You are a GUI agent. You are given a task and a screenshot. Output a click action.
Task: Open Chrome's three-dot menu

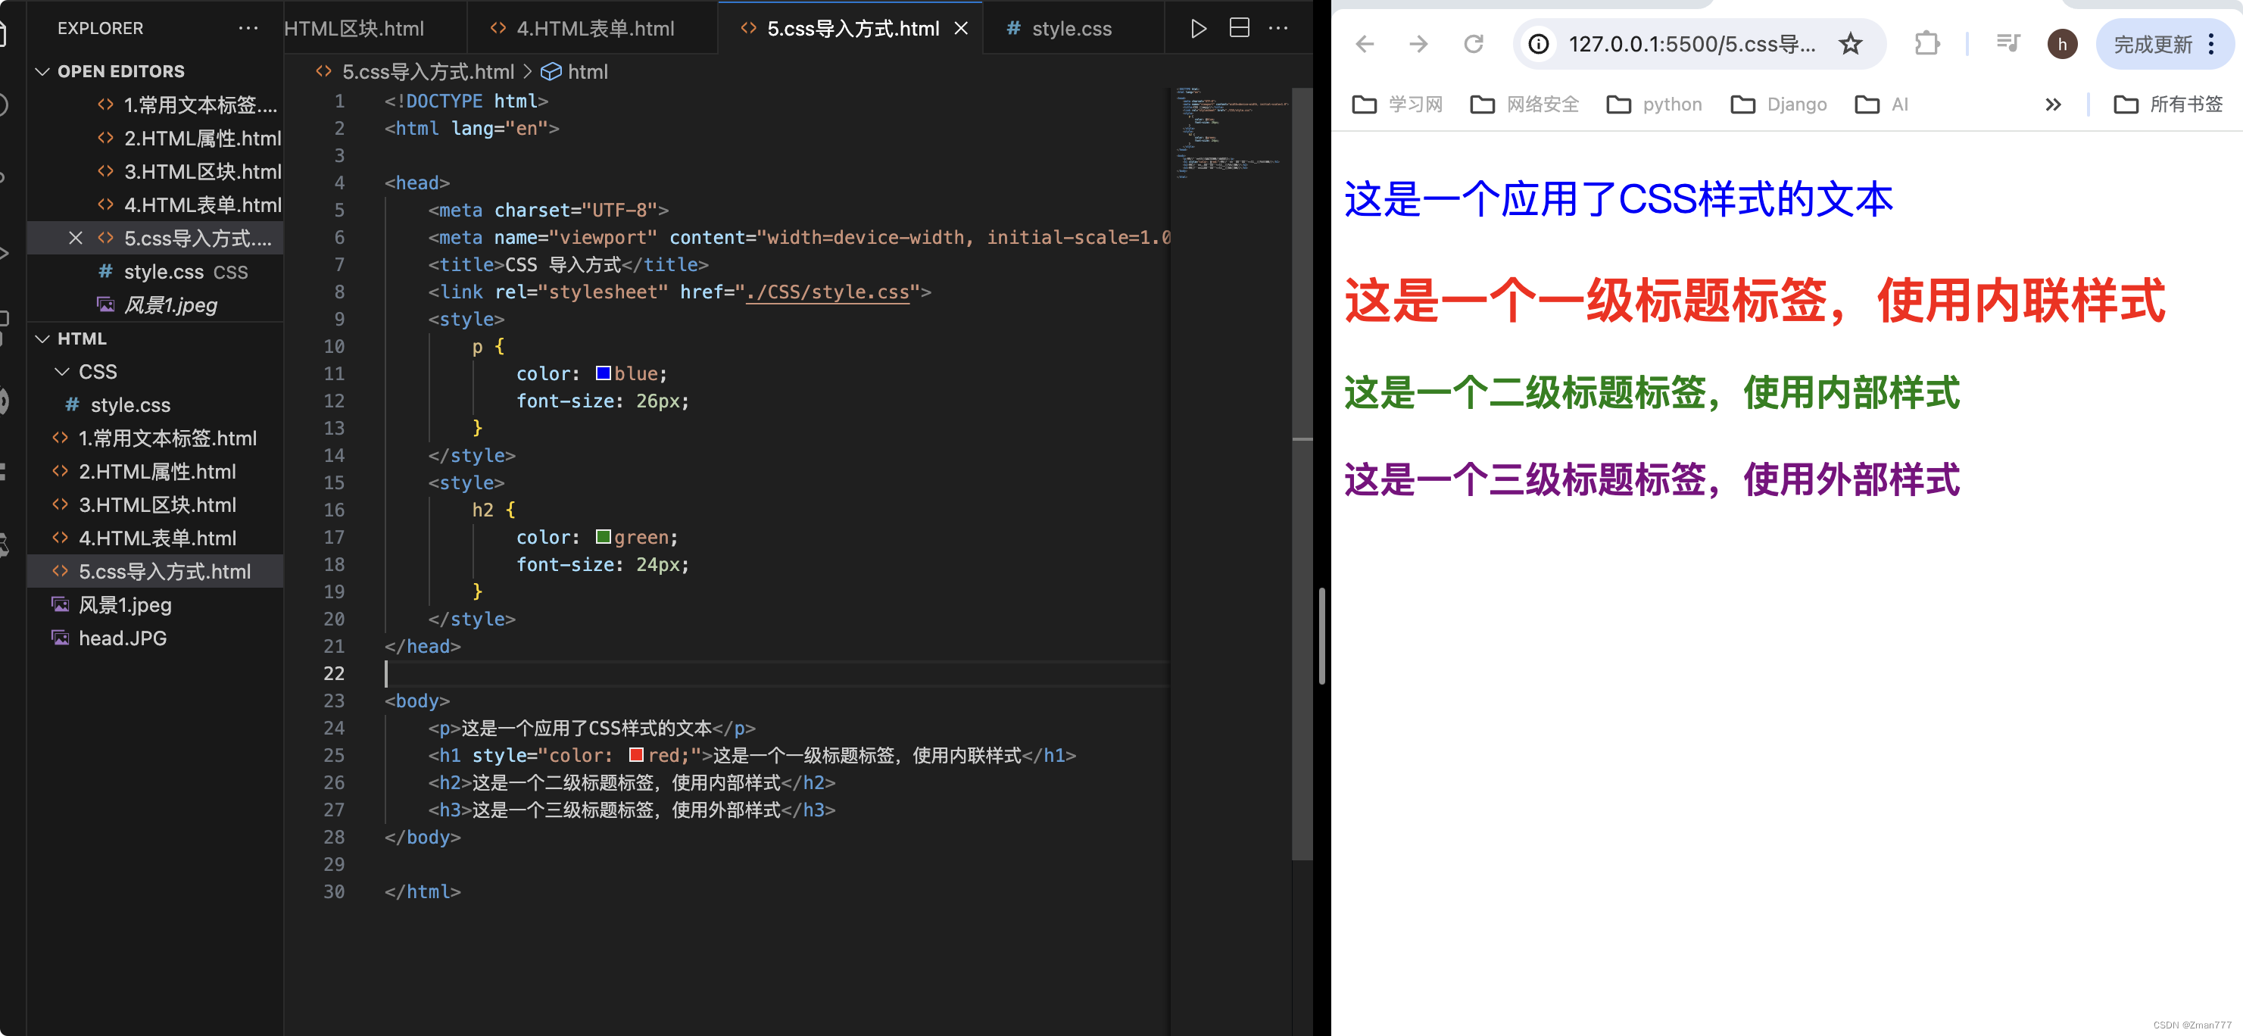[x=2215, y=43]
